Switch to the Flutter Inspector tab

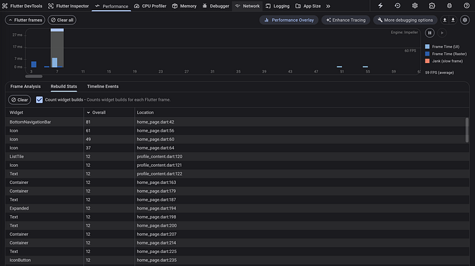[69, 6]
